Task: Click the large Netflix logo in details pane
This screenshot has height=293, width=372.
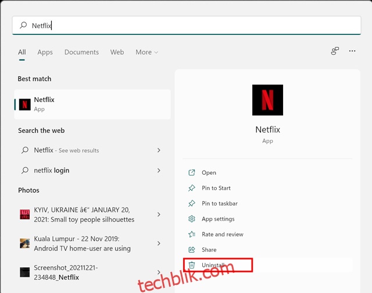Action: tap(267, 100)
